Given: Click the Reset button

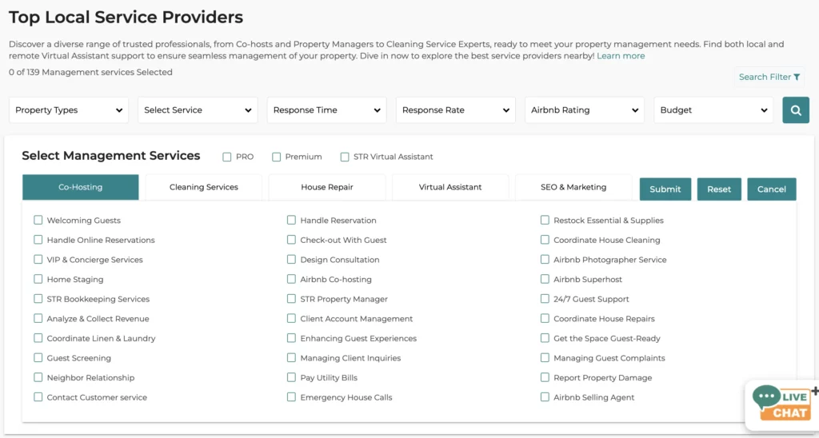Looking at the screenshot, I should click(719, 189).
